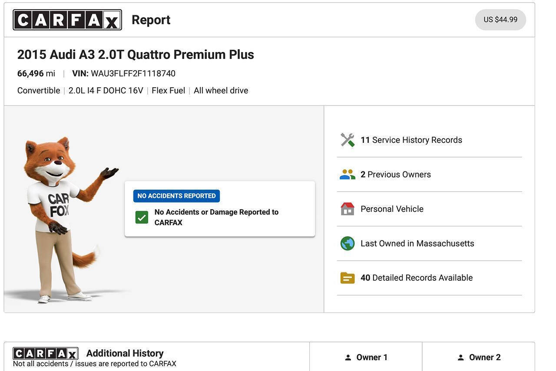Screen dimensions: 556x371
Task: Select the Owner 2 column tab
Action: pyautogui.click(x=478, y=357)
